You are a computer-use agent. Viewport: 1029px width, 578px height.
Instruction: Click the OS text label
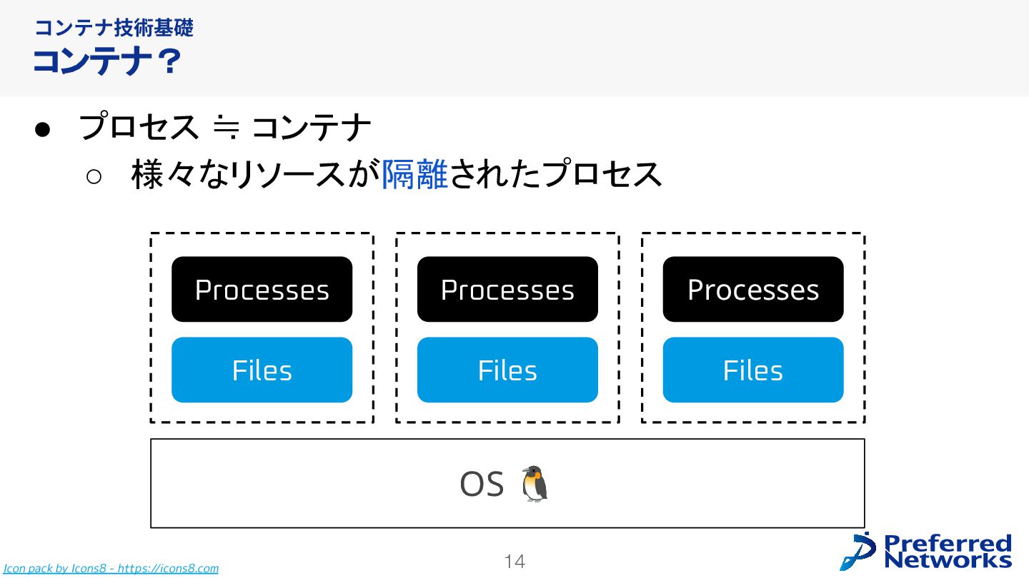coord(482,485)
